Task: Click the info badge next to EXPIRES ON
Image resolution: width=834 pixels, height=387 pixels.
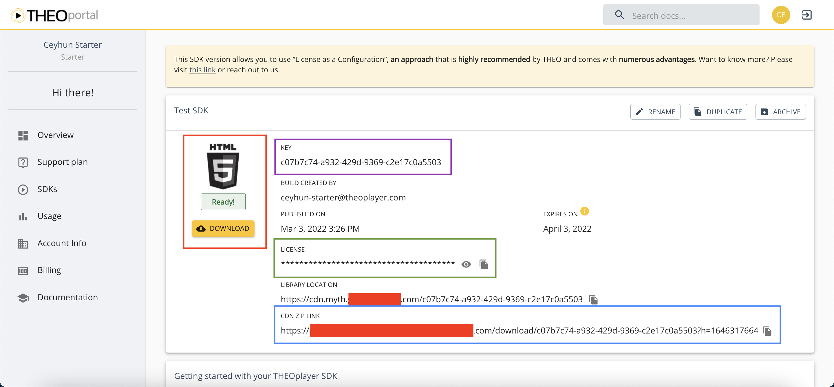Action: 585,211
